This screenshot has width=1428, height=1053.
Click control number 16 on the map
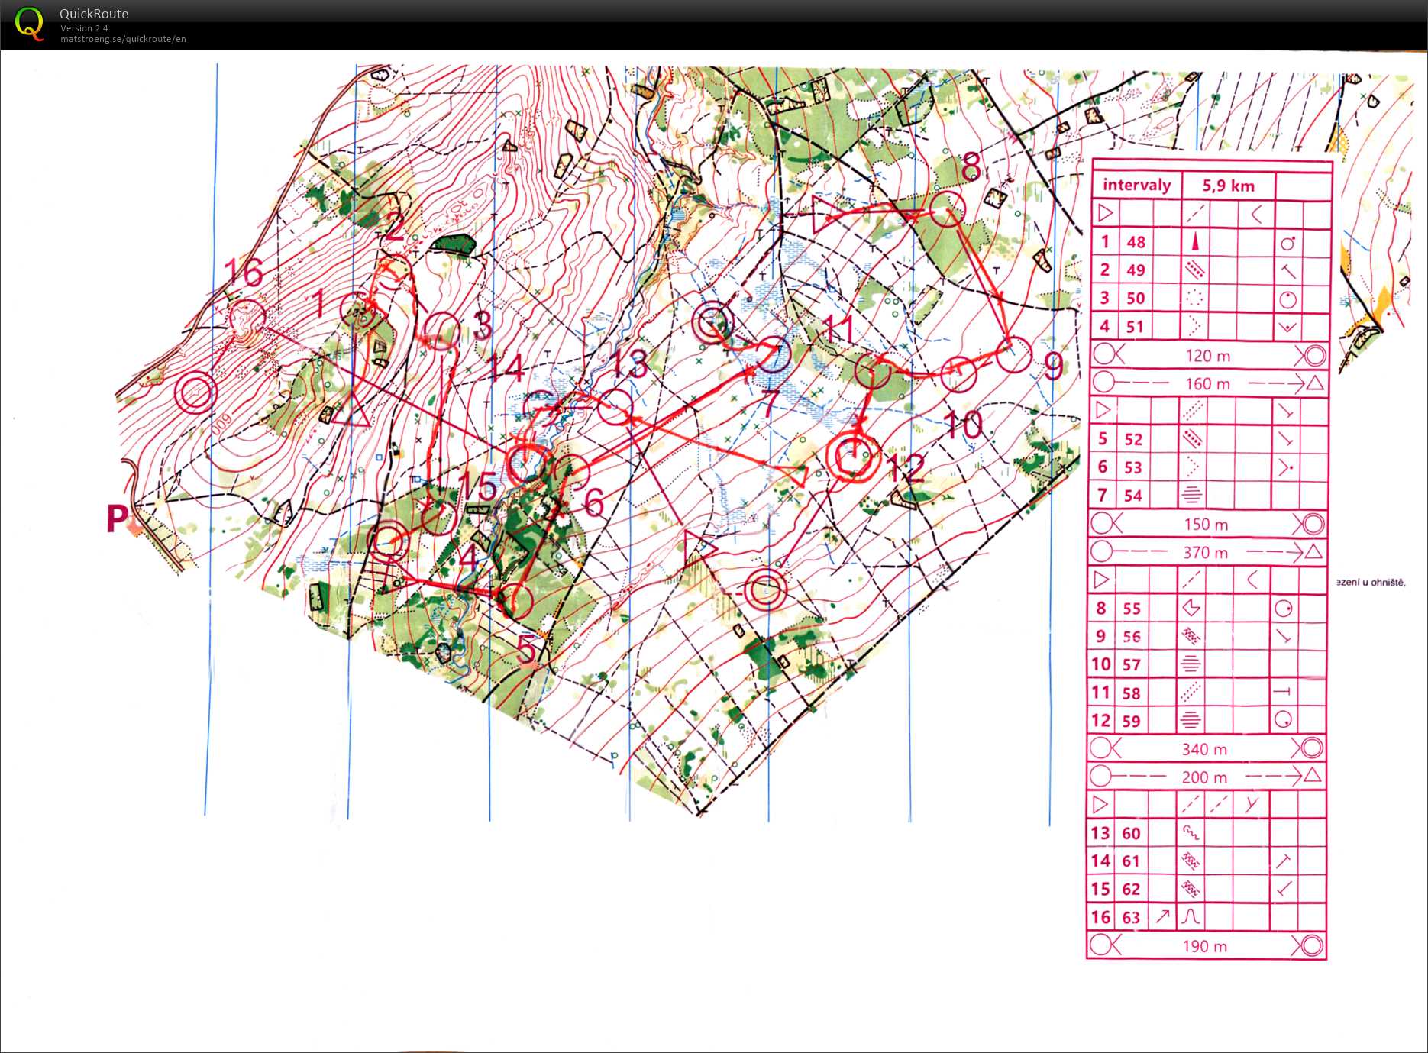(x=244, y=273)
